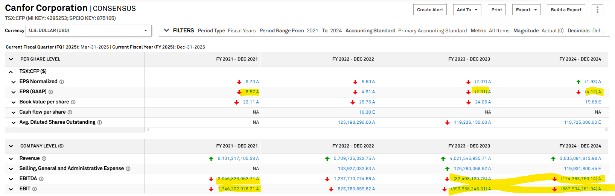
Task: Click the horizontal scrollbar under per share table
Action: coord(376,130)
